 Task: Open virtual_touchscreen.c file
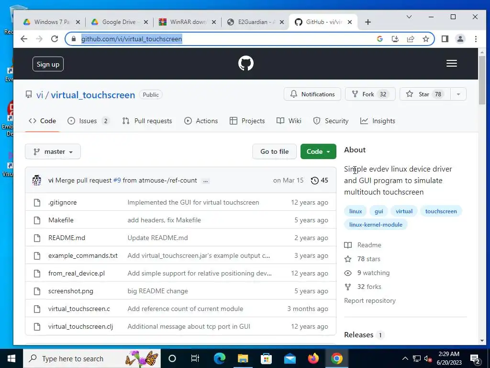(79, 309)
